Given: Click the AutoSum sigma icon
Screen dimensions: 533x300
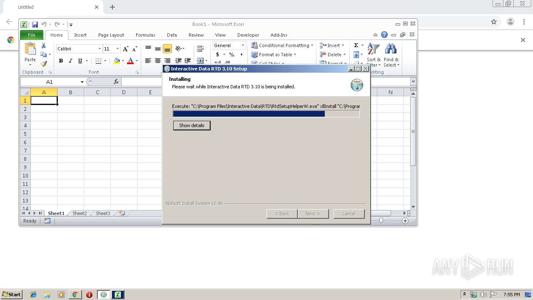Looking at the screenshot, I should tap(356, 45).
